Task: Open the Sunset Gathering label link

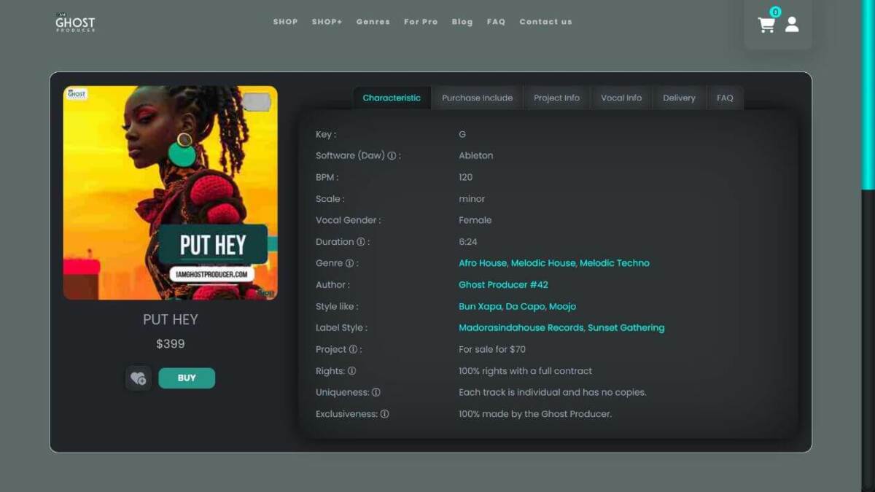Action: [x=626, y=328]
